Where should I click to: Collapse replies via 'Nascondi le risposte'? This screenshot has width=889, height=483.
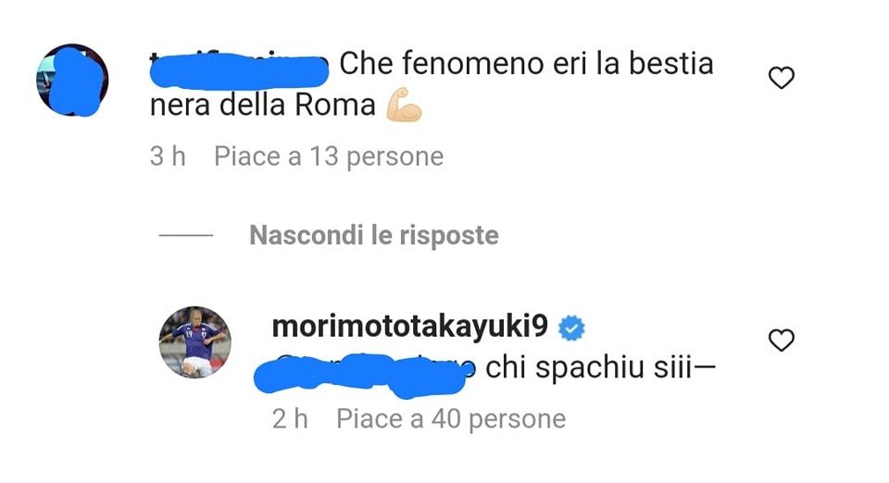pos(373,235)
